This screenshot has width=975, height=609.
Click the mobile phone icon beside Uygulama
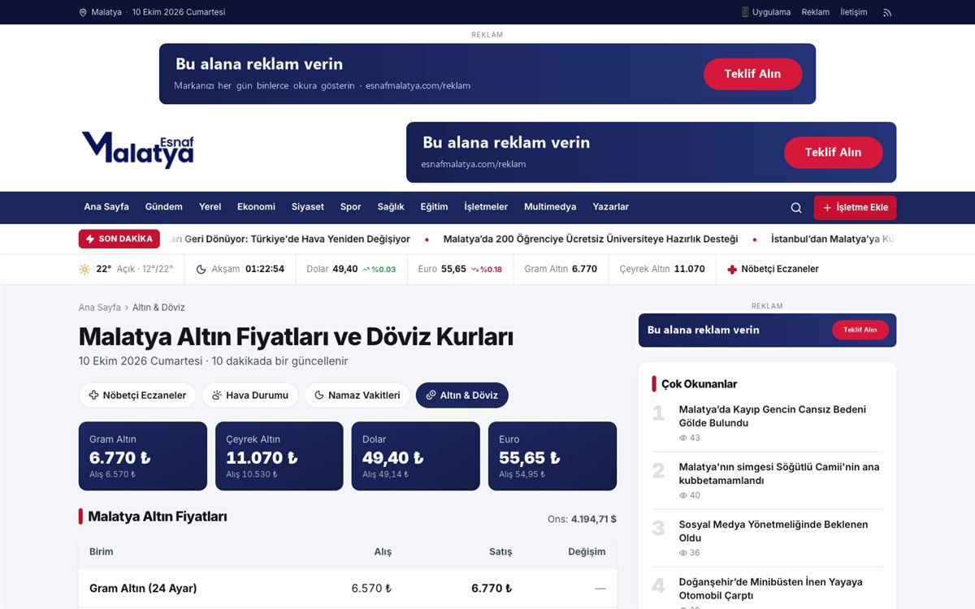(x=745, y=12)
